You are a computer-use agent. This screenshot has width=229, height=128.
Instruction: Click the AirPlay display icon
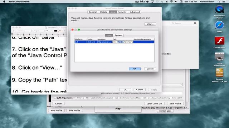coord(152,1)
